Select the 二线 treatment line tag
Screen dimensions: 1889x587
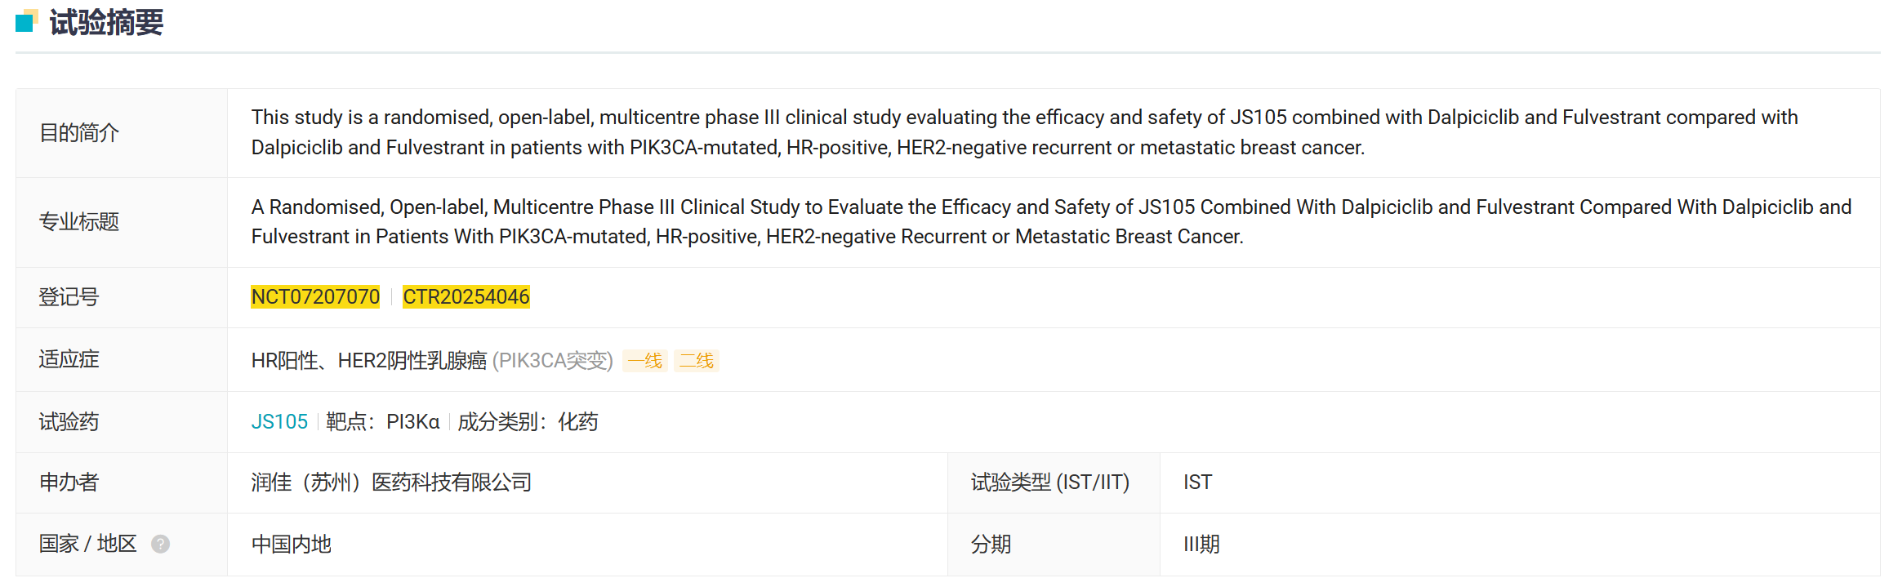(696, 360)
